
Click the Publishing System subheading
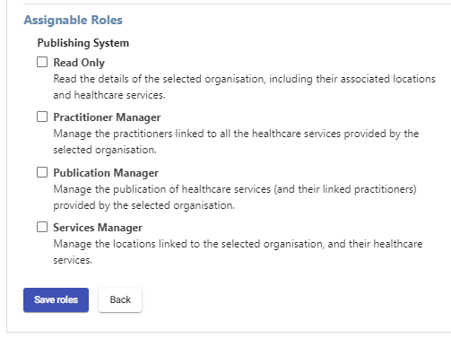click(x=83, y=43)
